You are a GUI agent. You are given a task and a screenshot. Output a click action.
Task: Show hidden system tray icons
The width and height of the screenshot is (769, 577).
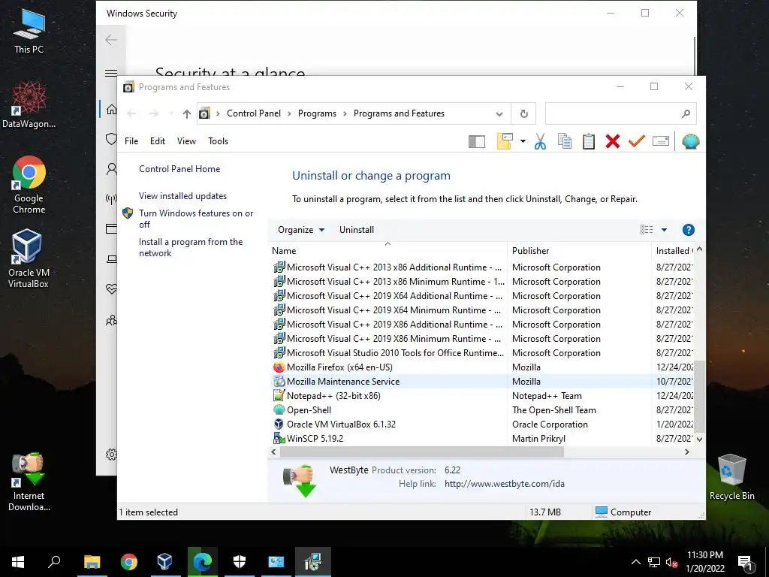pos(635,562)
